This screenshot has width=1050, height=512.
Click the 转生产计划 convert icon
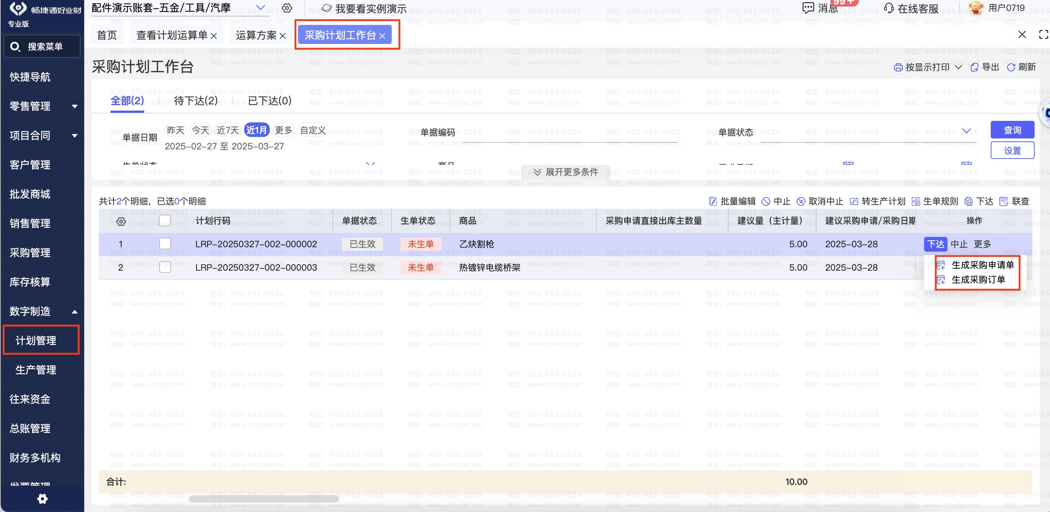point(854,201)
